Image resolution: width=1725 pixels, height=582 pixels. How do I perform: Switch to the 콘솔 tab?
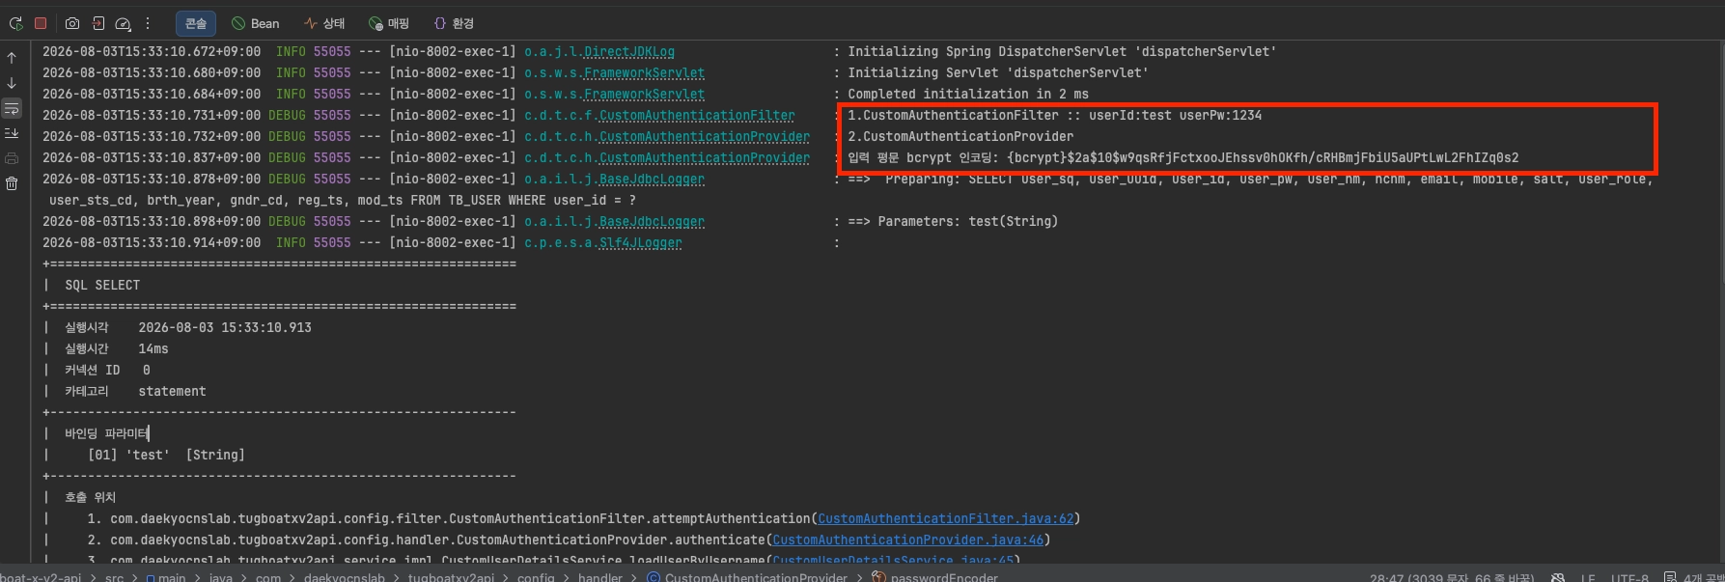(x=196, y=23)
